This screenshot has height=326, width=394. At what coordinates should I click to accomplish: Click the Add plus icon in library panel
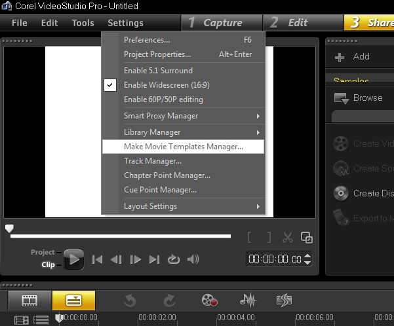[340, 57]
